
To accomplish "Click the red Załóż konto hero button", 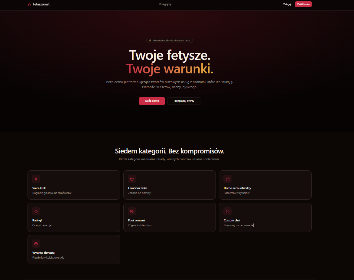I will tap(152, 101).
